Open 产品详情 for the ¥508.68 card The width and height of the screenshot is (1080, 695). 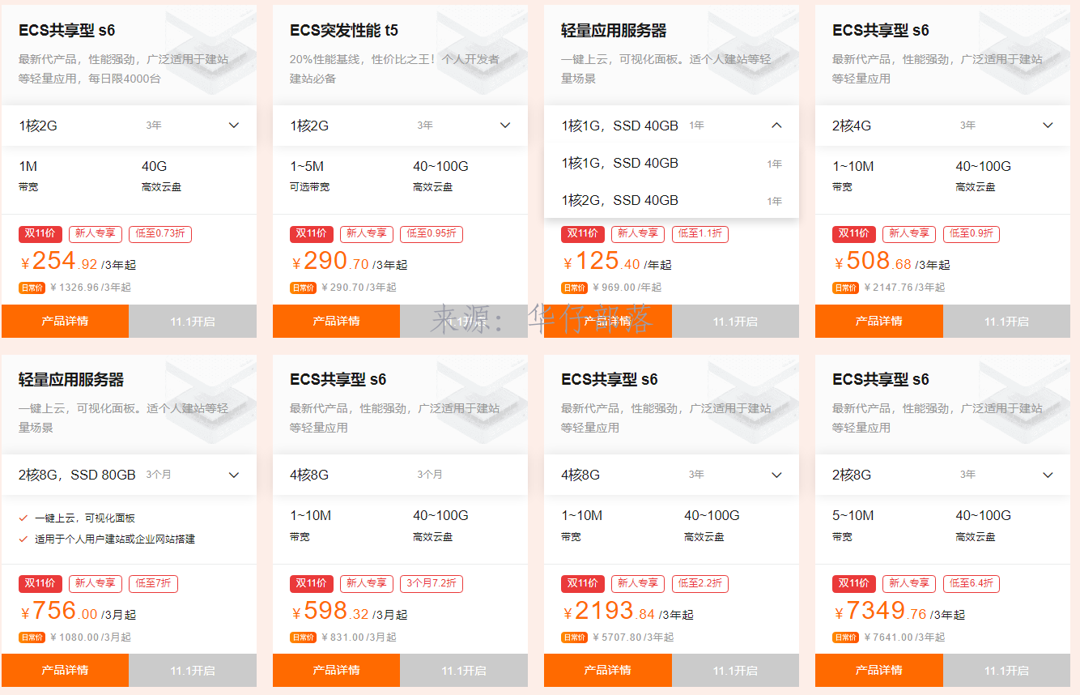pos(878,321)
